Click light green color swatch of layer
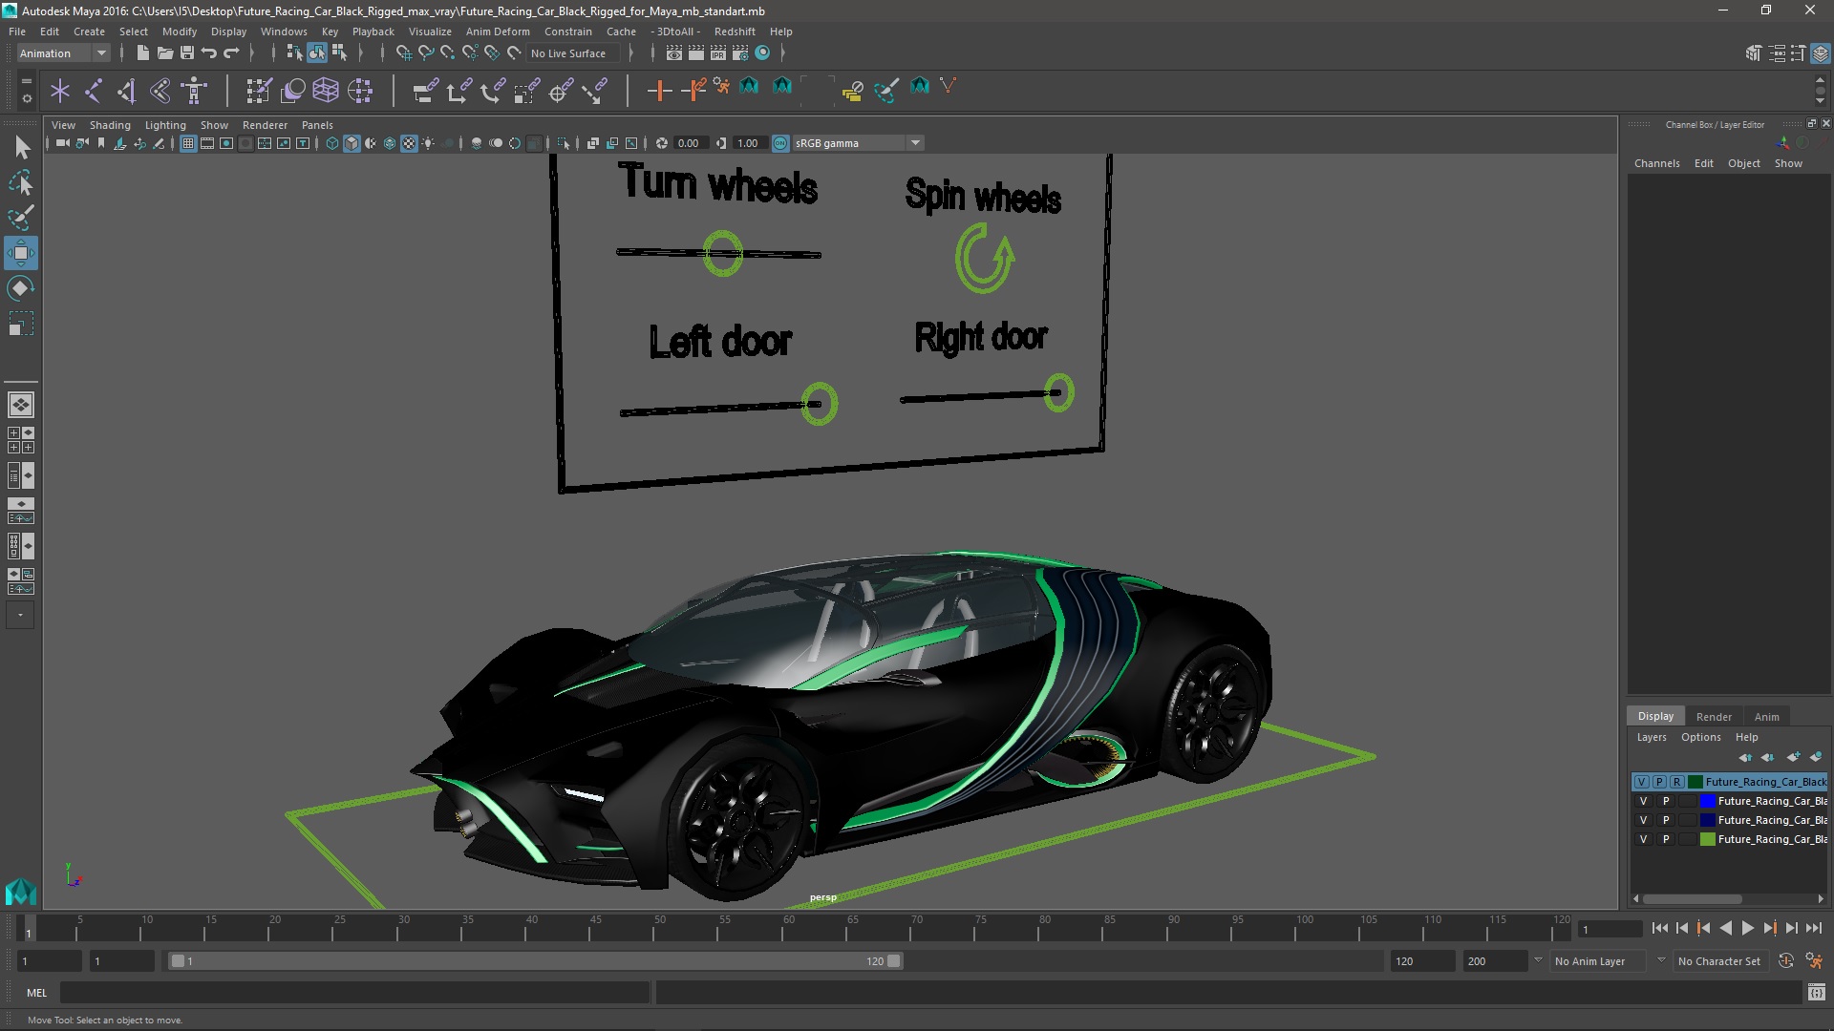 tap(1708, 839)
